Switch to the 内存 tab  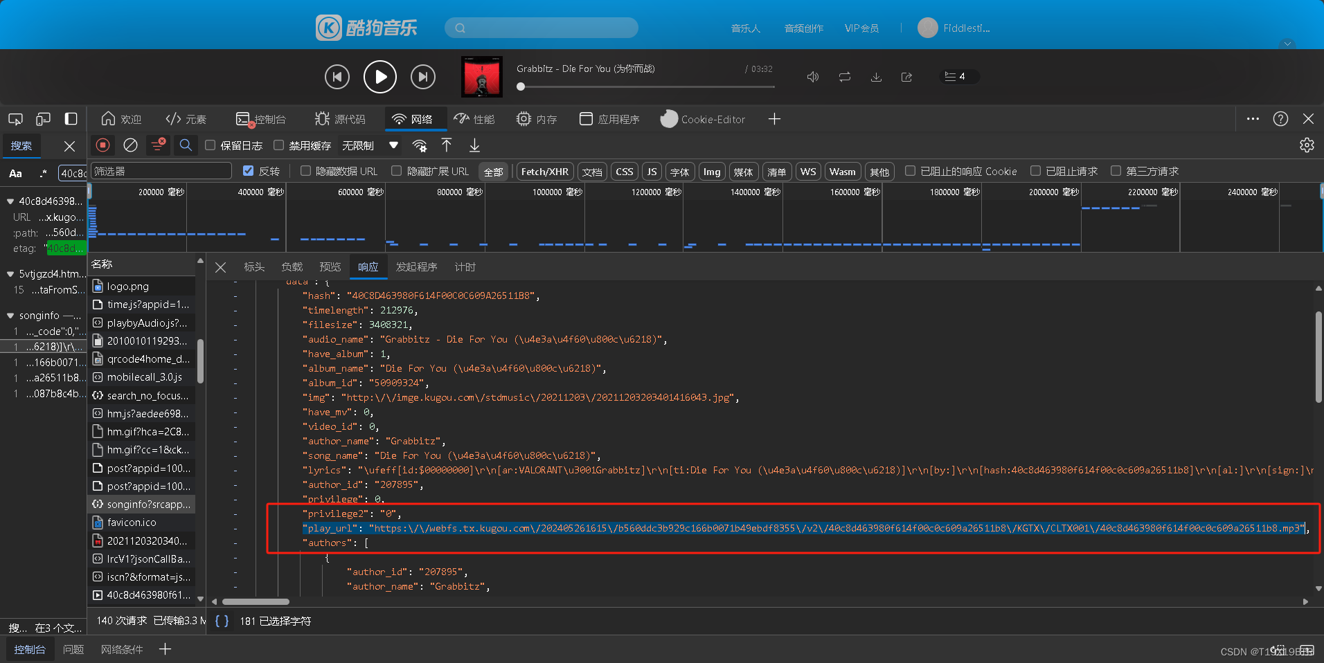(537, 119)
